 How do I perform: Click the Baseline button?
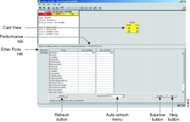coord(161,96)
